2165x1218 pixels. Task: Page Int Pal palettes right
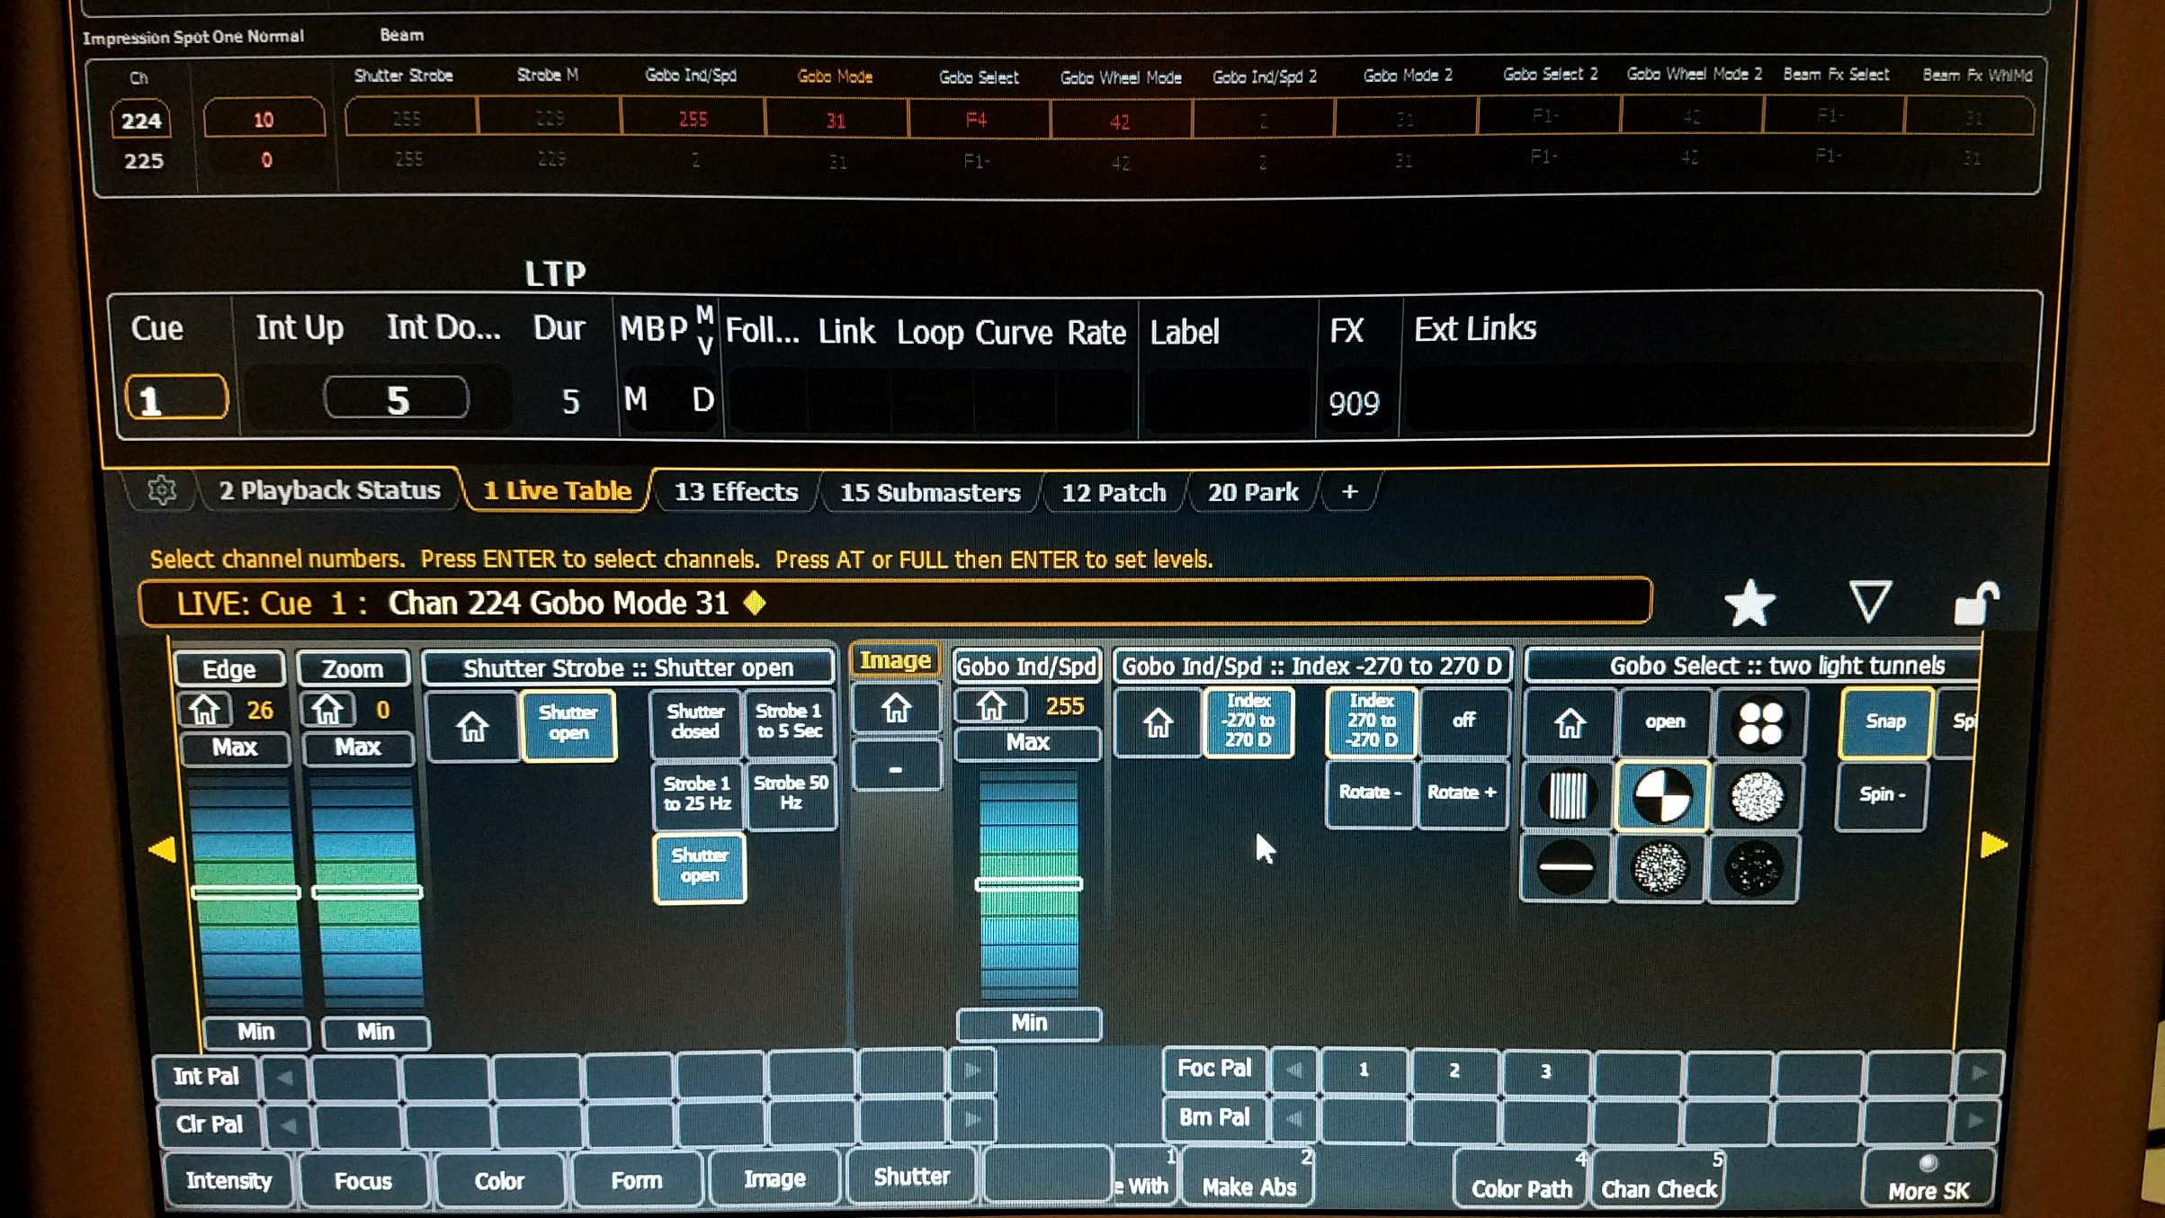pos(972,1070)
